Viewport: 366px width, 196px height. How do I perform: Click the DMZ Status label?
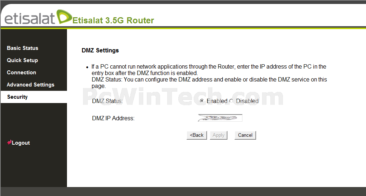[107, 101]
